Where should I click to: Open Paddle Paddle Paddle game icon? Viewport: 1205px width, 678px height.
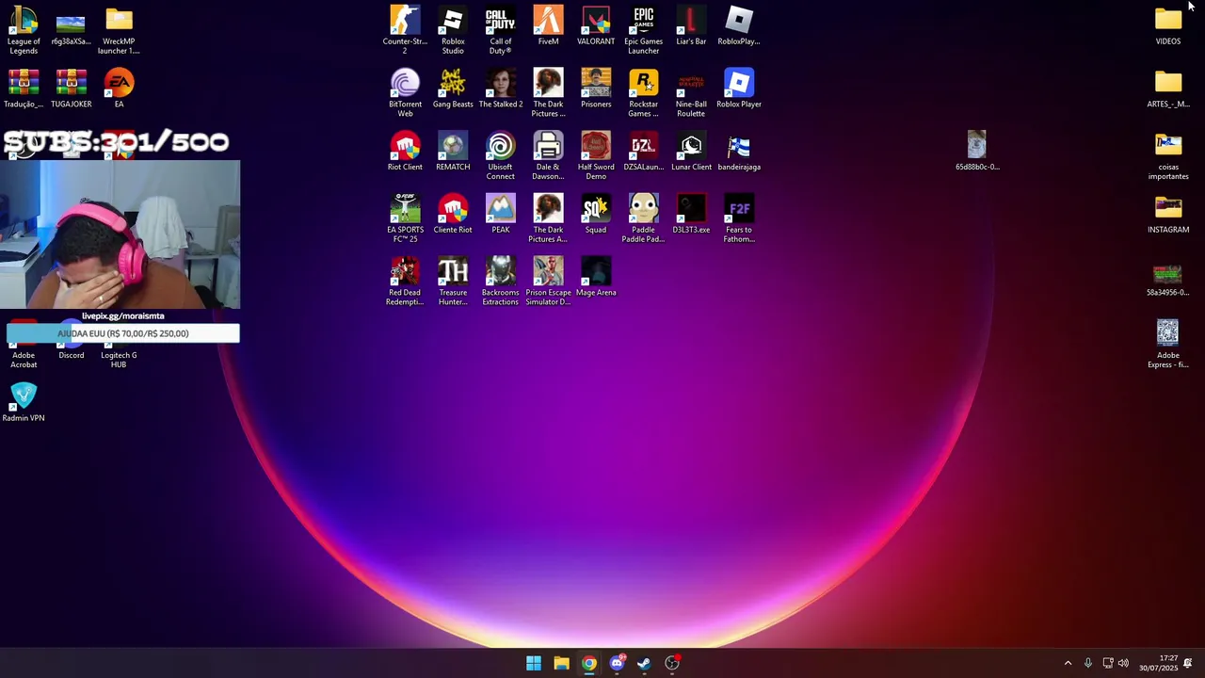point(643,218)
